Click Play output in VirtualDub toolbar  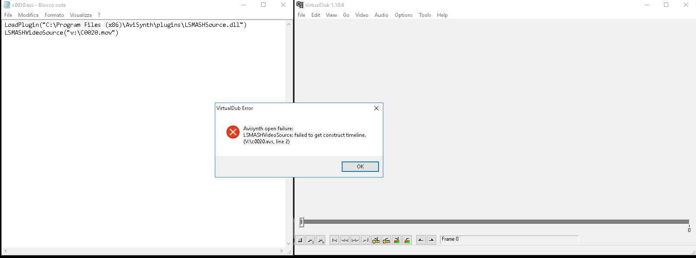[x=320, y=240]
